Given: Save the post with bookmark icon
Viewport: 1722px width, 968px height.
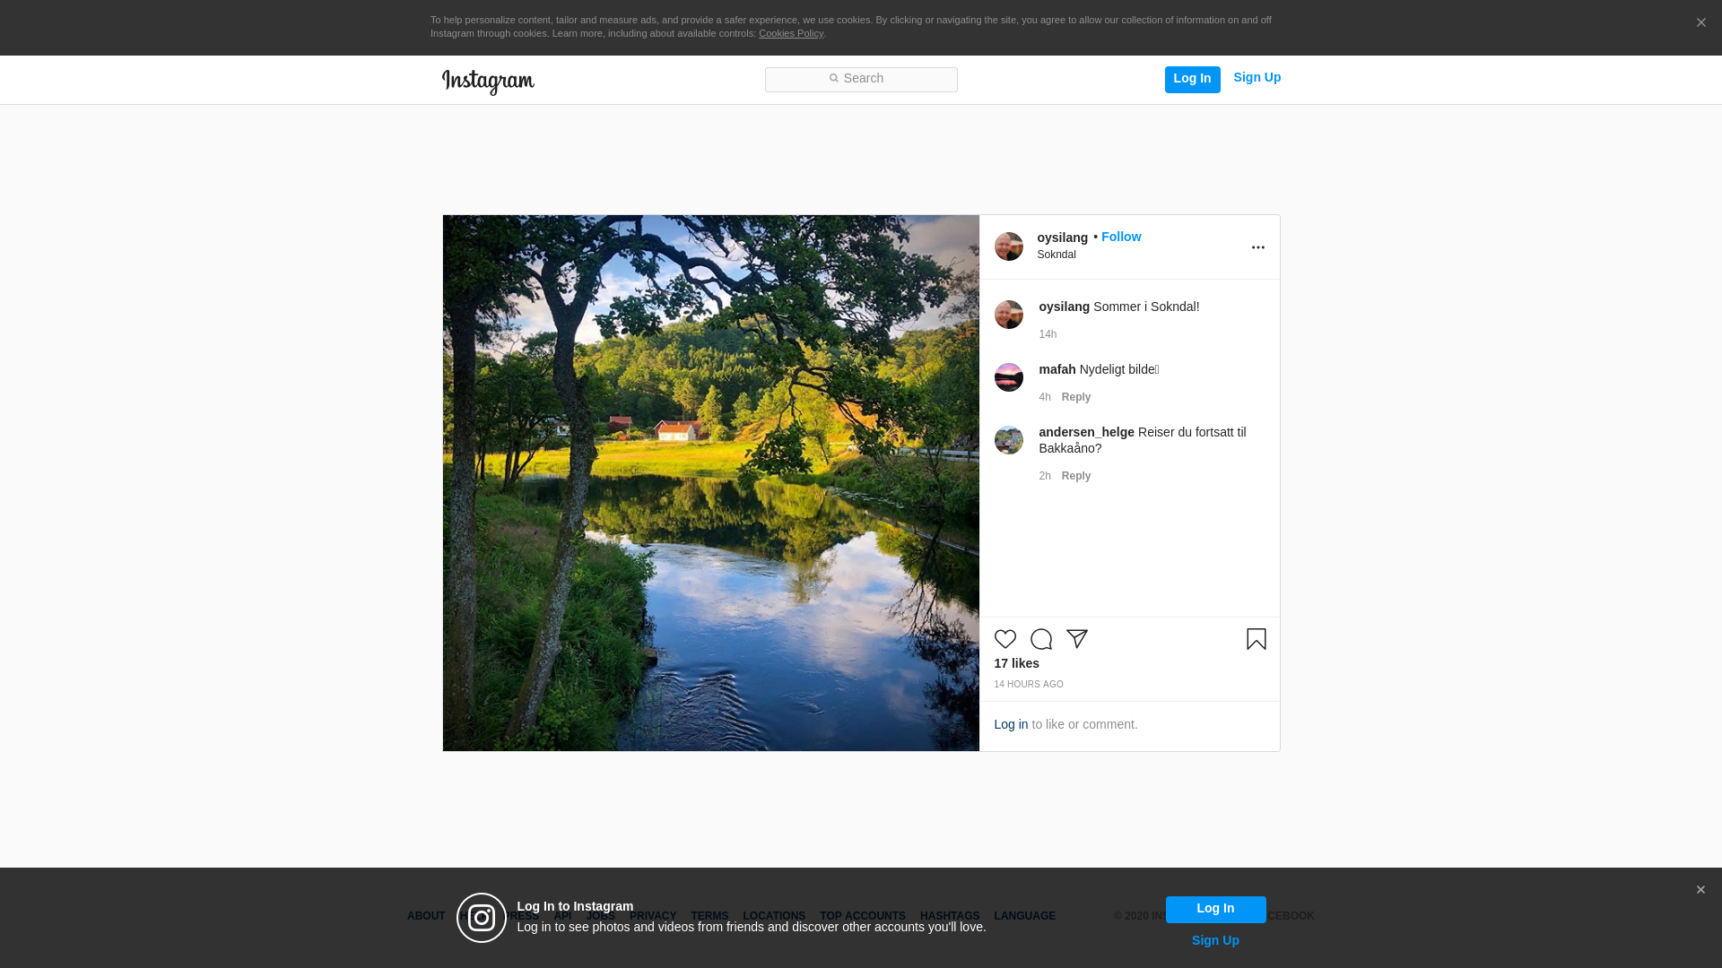Looking at the screenshot, I should (x=1256, y=639).
